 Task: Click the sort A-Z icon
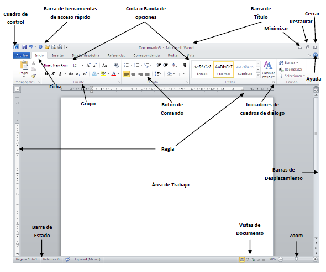(175, 65)
